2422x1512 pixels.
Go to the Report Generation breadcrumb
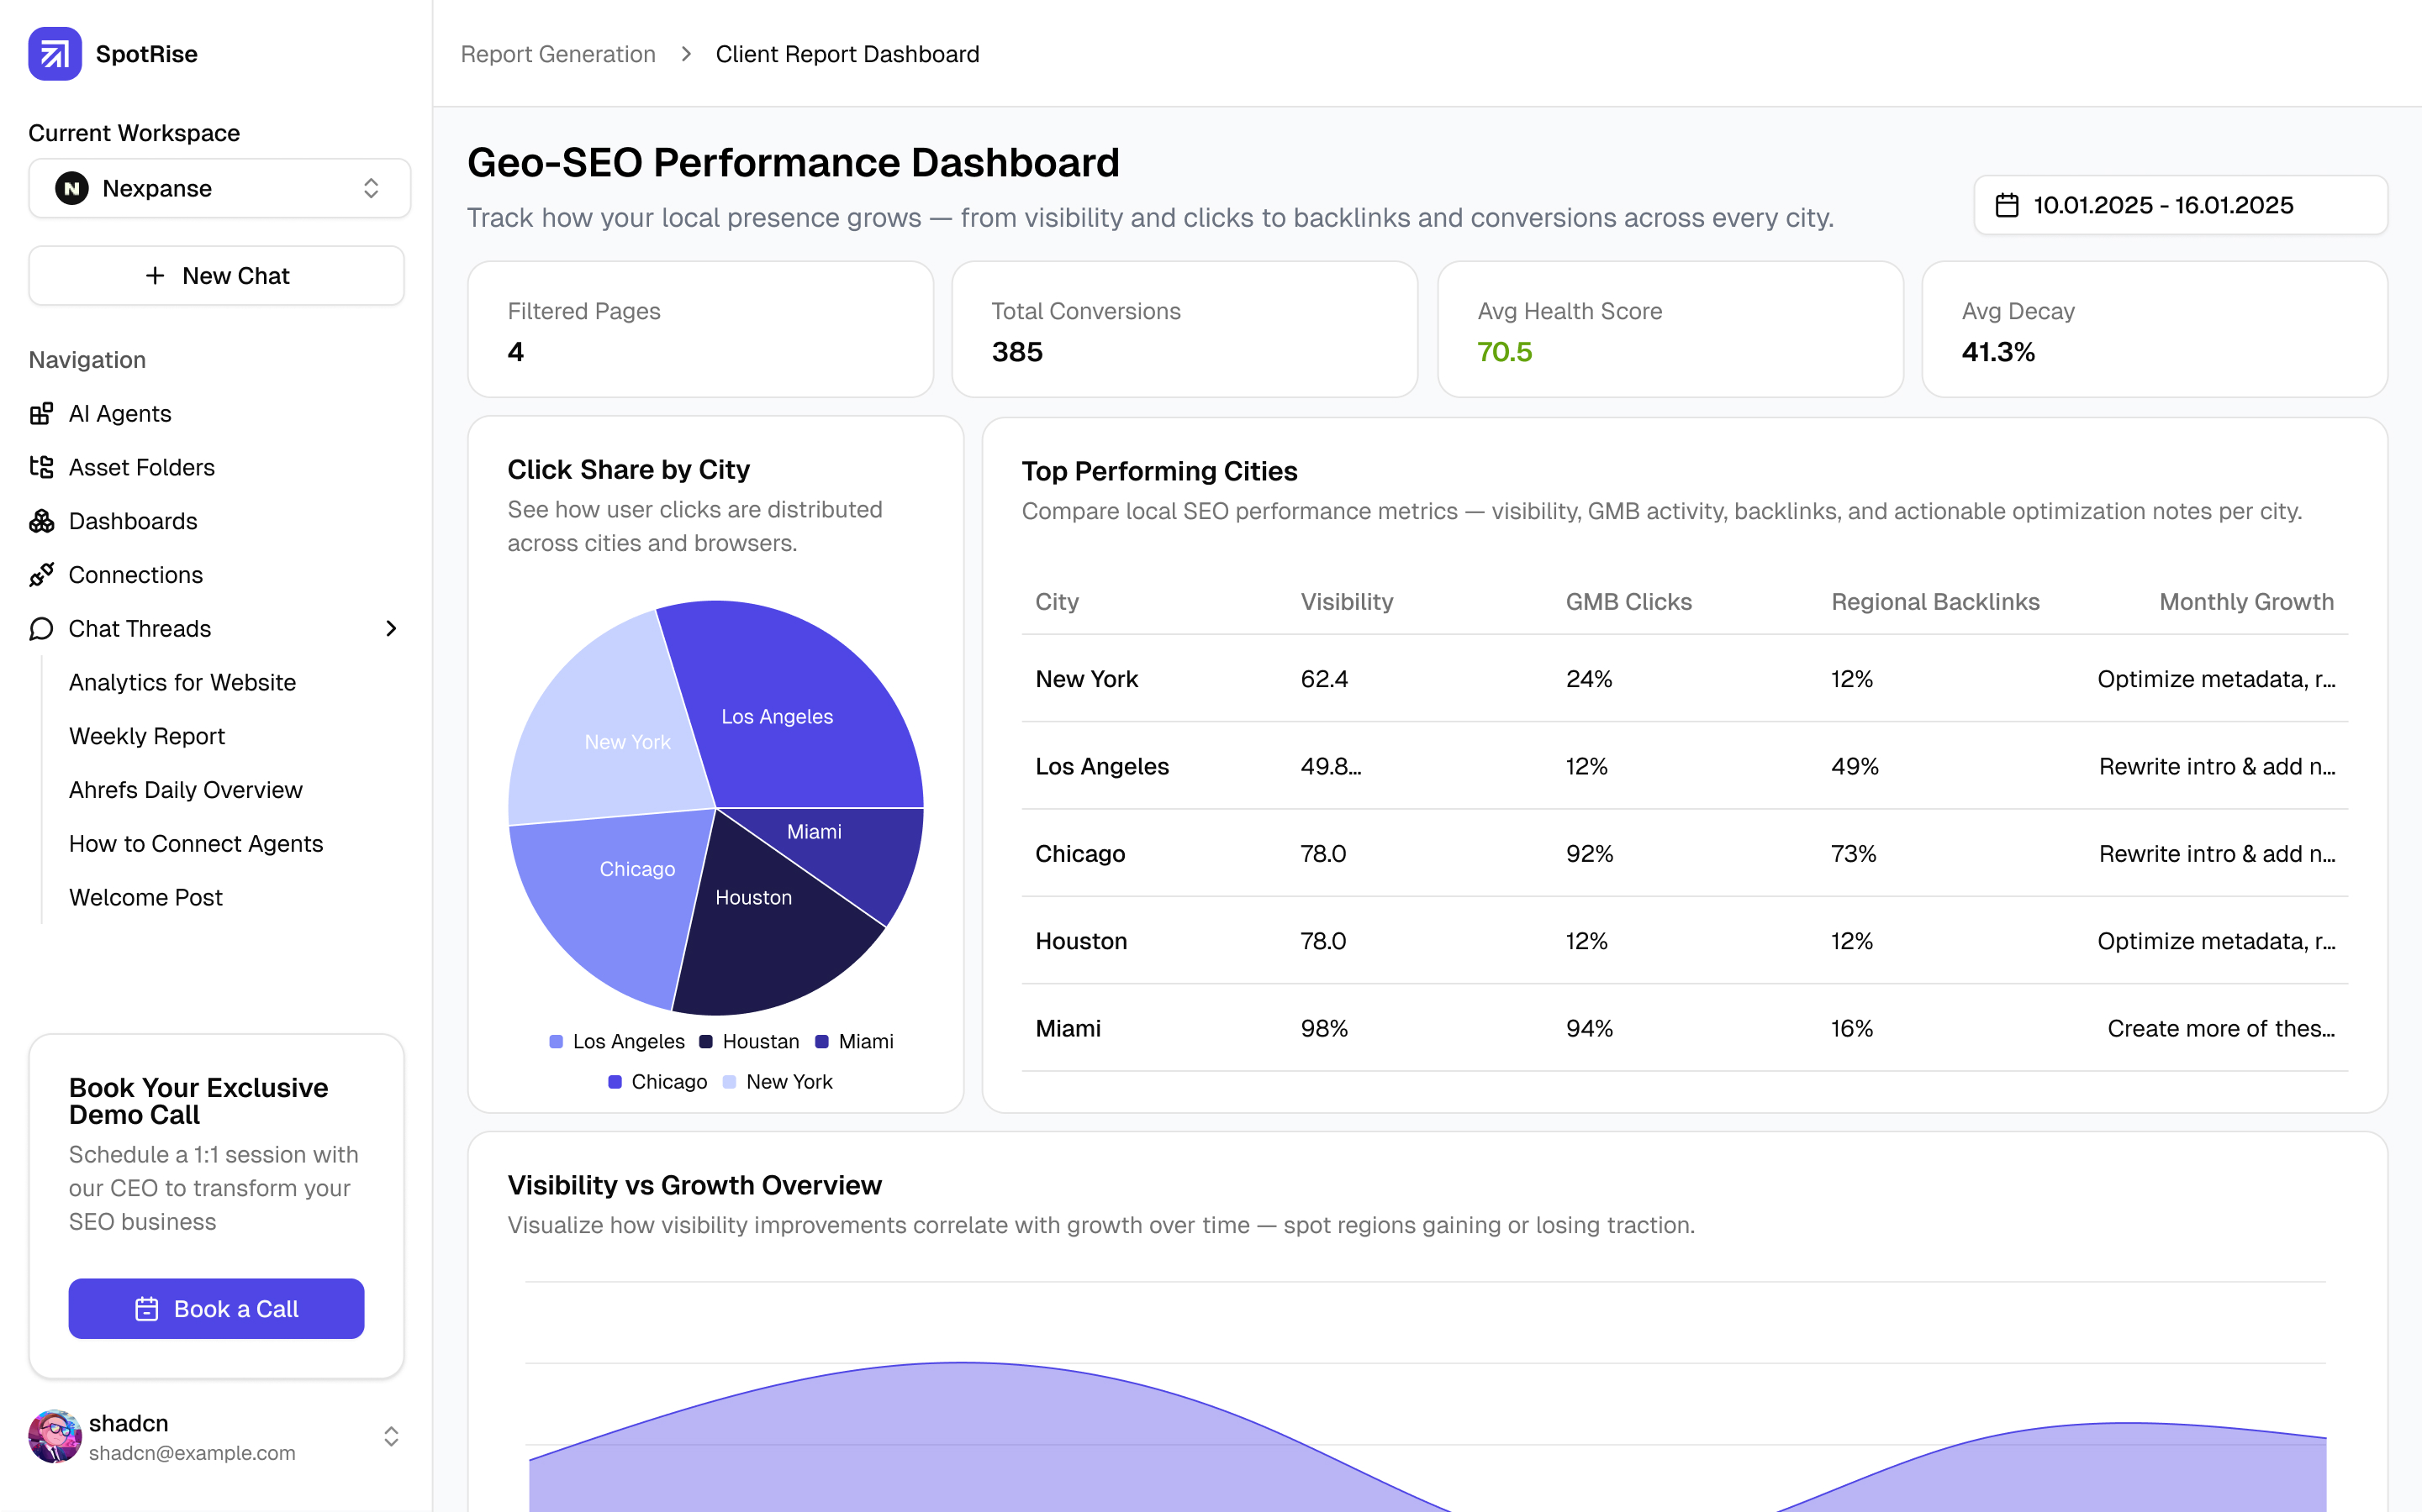(557, 54)
